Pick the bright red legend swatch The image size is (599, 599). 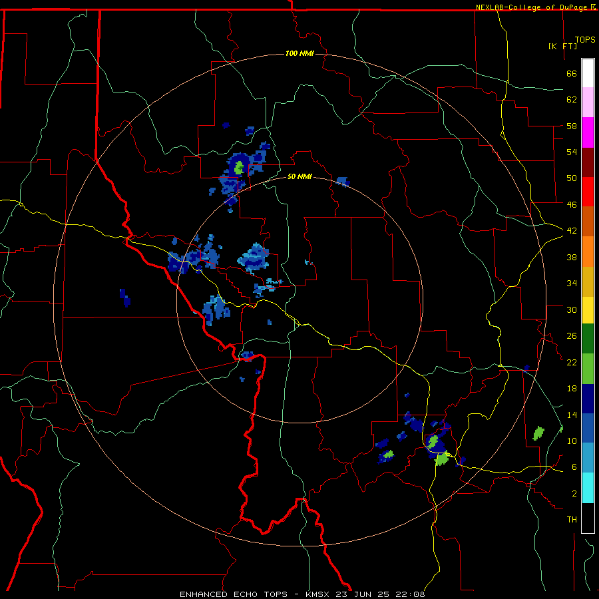(x=588, y=192)
